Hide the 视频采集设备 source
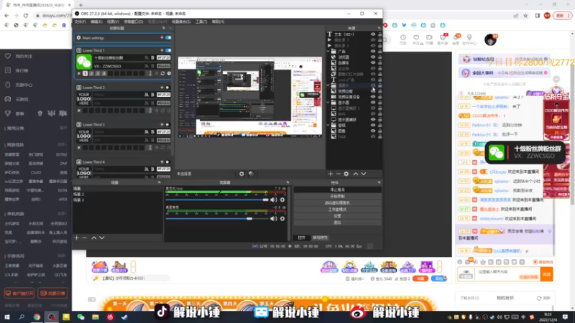Image resolution: width=575 pixels, height=323 pixels. (373, 97)
